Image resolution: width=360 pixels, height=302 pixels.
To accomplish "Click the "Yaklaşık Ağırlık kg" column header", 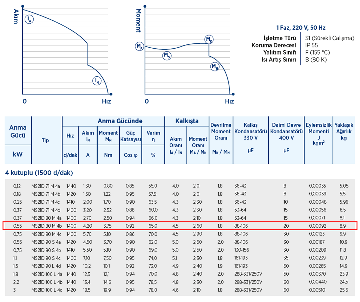I will pos(344,131).
